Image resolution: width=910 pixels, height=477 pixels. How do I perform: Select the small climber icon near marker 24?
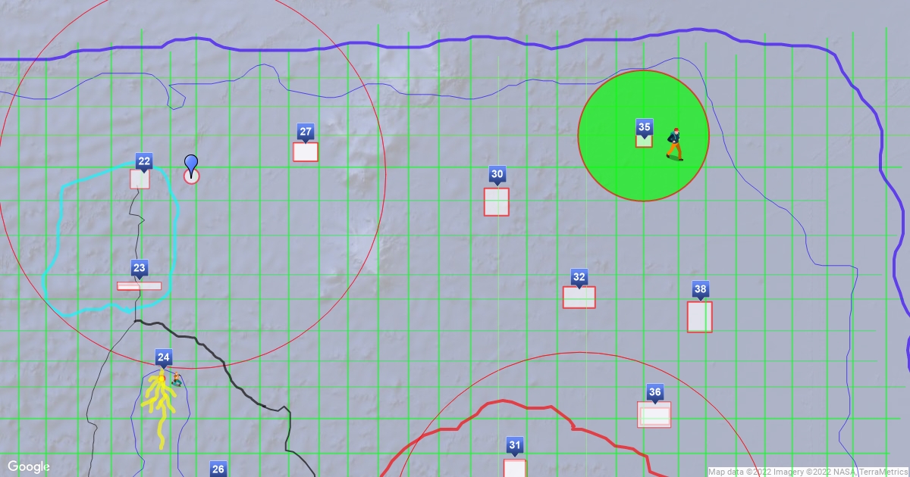click(x=177, y=379)
